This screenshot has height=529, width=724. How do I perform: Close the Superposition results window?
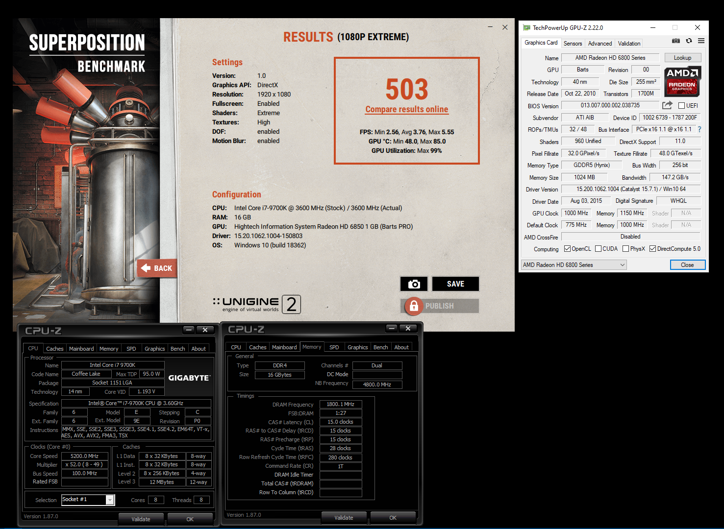coord(505,27)
